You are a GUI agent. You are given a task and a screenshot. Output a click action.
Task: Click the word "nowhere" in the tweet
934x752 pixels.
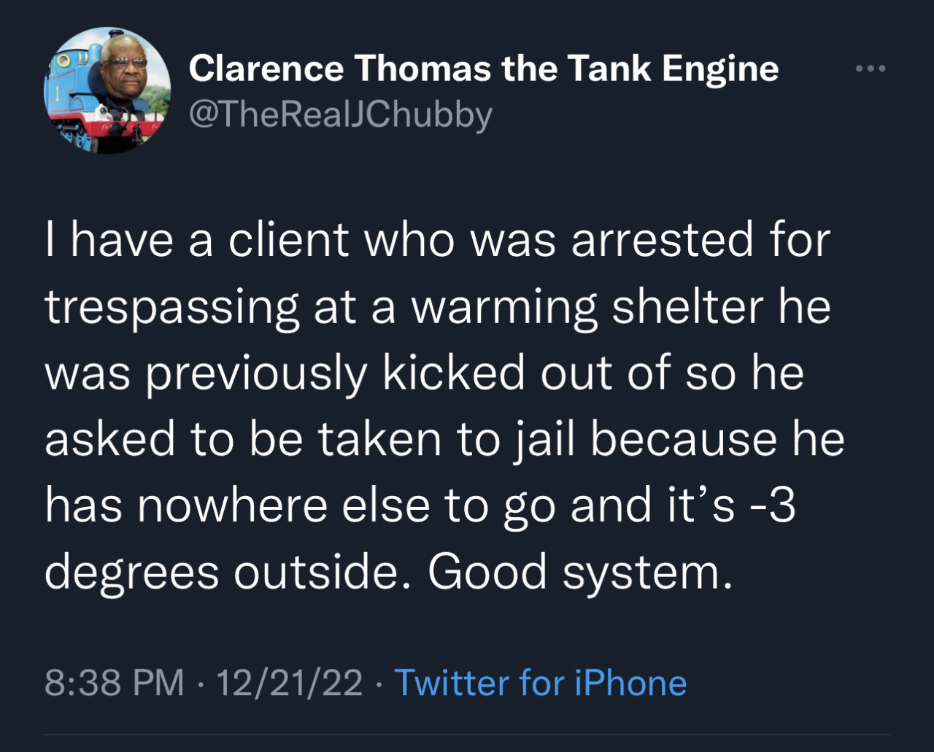(x=232, y=505)
